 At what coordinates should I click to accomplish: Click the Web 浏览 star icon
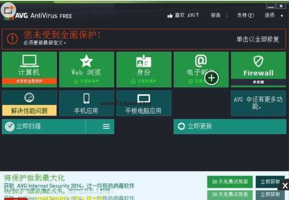pos(86,61)
